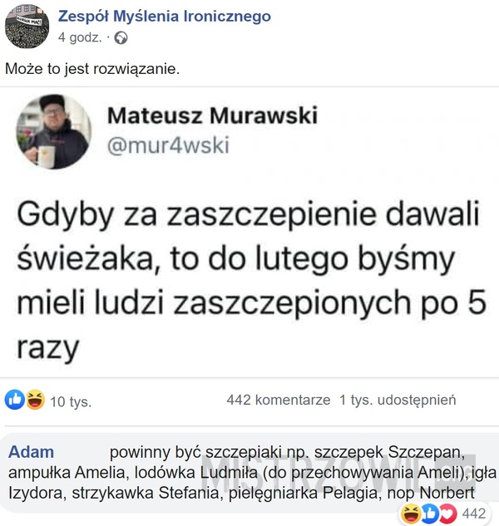This screenshot has width=499, height=526.
Task: Open the Zespół Myślenia Ironicznego page link
Action: [x=165, y=16]
